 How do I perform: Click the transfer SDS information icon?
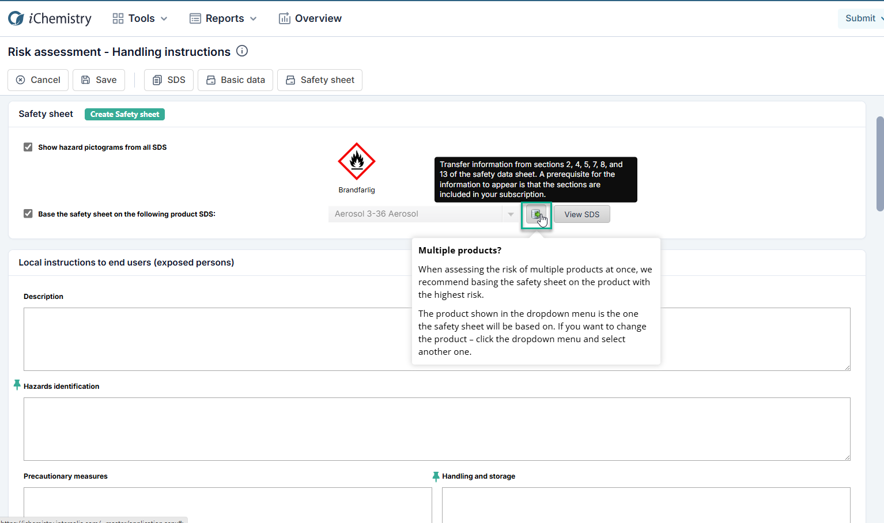(537, 214)
